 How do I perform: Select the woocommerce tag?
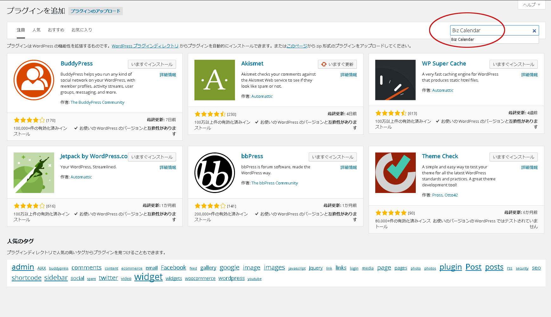(x=200, y=278)
